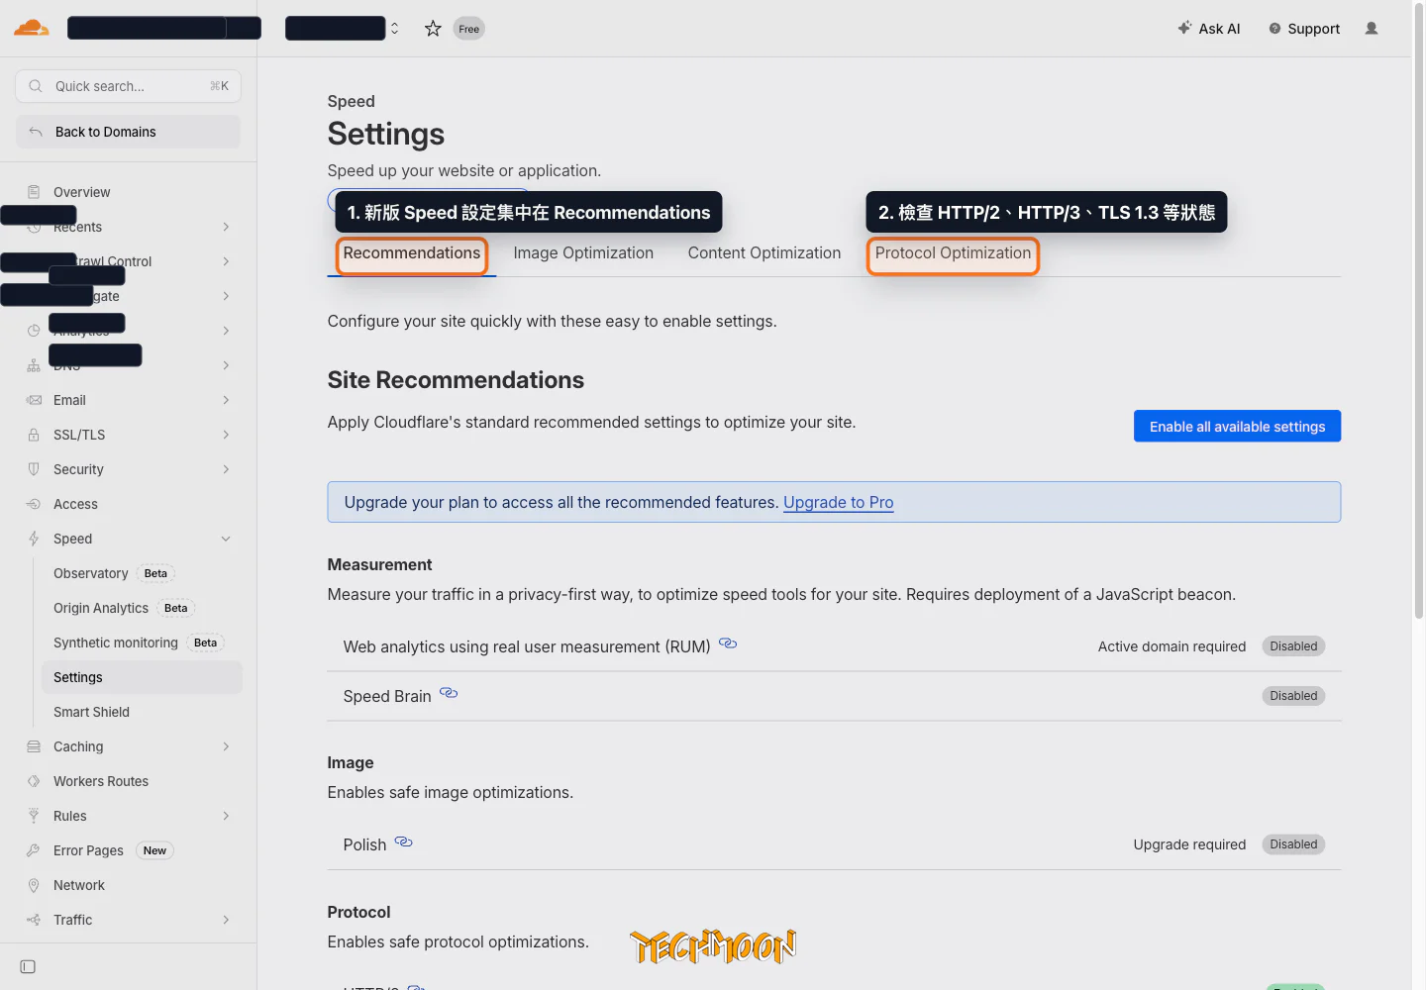Expand the Caching section chevron
1426x990 pixels.
pos(226,746)
